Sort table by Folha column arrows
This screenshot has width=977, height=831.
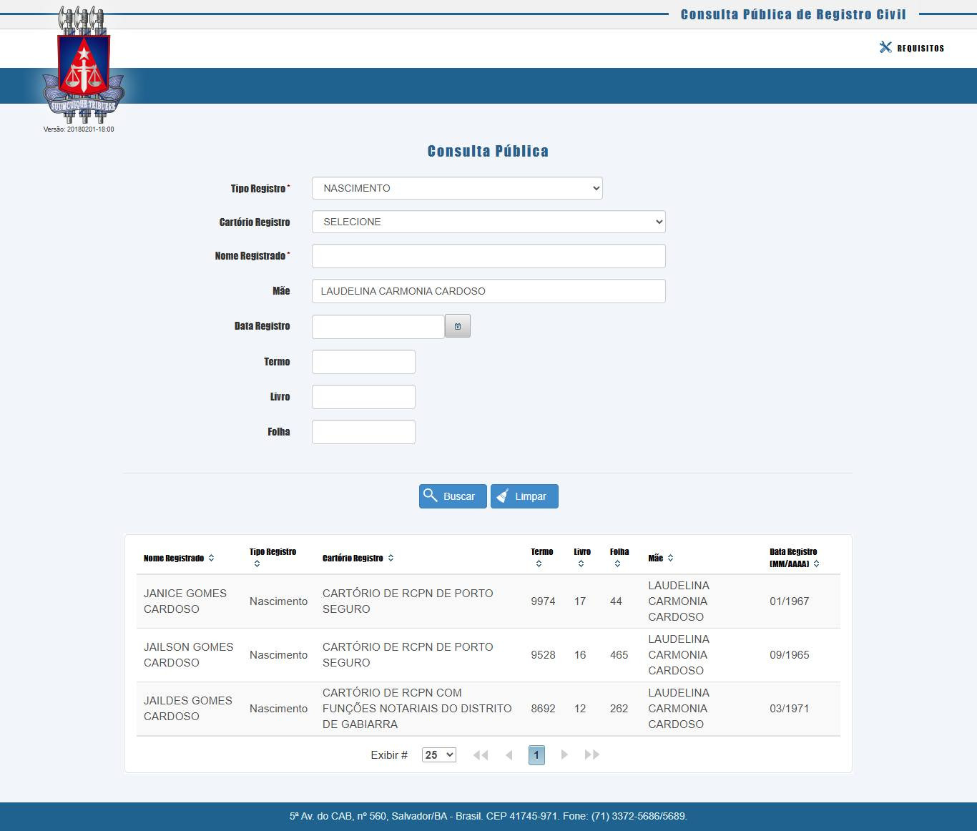[617, 564]
